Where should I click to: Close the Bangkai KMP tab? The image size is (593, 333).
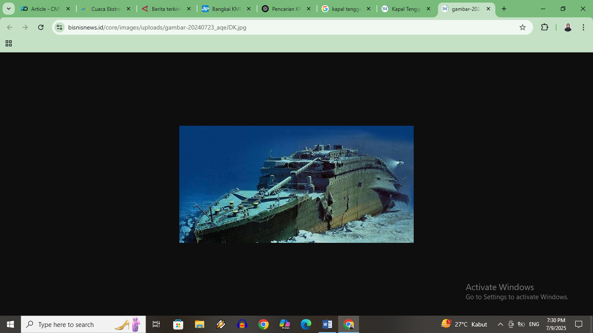(249, 9)
